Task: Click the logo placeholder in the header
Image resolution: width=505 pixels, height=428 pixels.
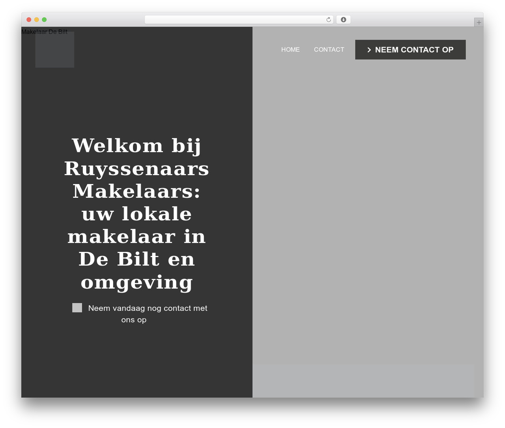Action: tap(55, 50)
